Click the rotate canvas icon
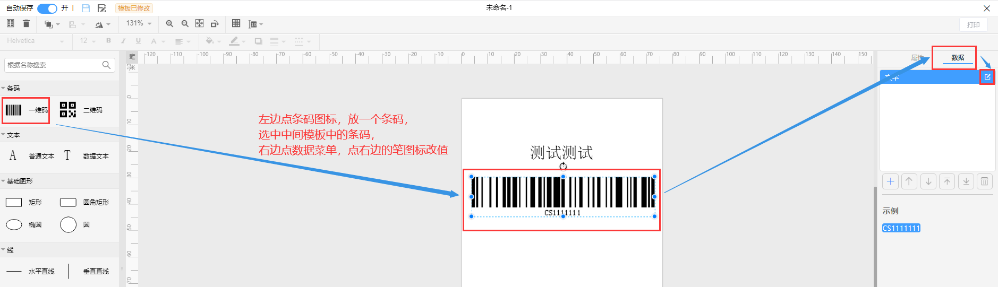Viewport: 998px width, 287px height. [x=215, y=24]
